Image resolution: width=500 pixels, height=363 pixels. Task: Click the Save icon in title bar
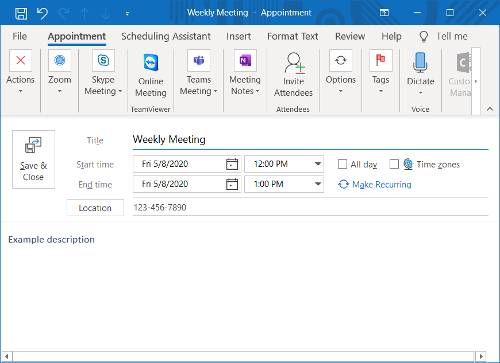point(21,13)
